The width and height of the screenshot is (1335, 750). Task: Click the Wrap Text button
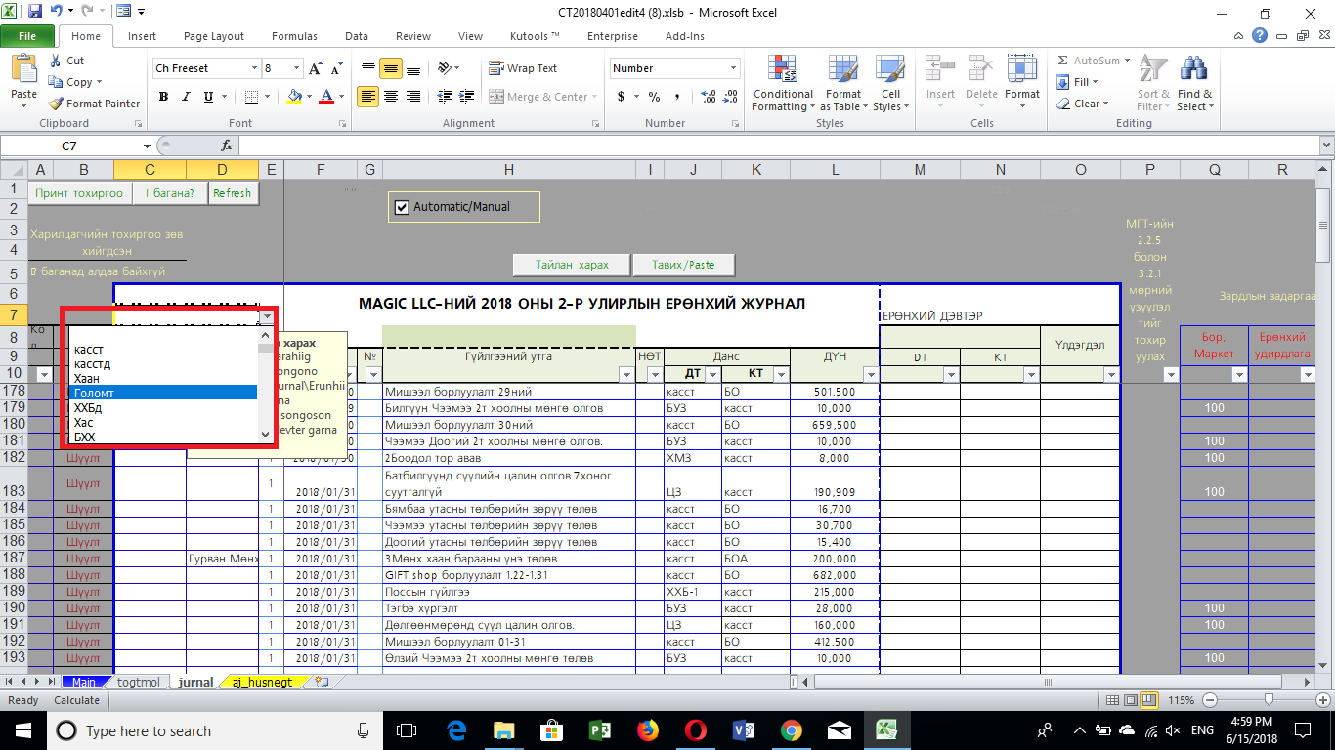[523, 68]
